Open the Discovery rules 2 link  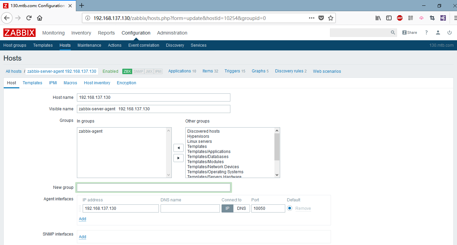[x=291, y=71]
